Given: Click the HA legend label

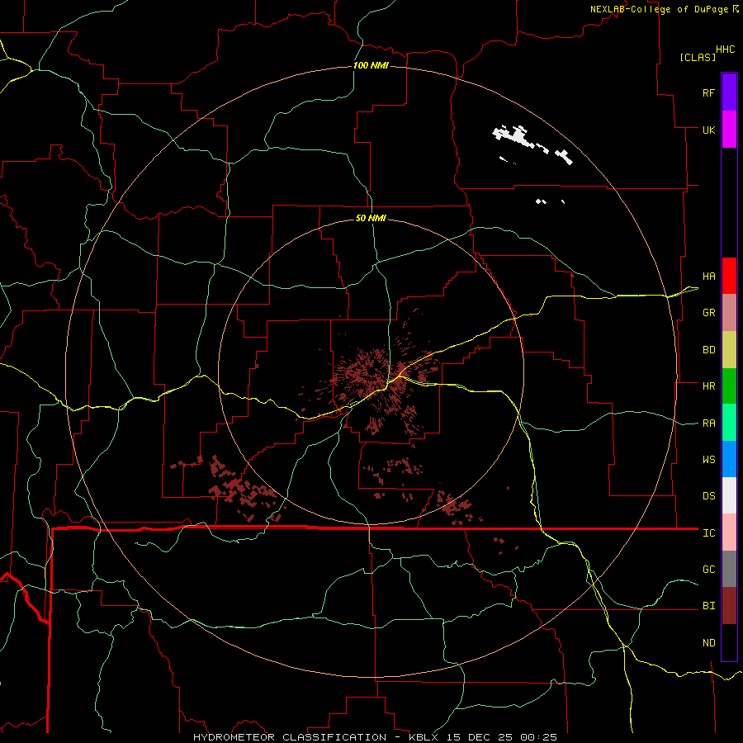Looking at the screenshot, I should 708,277.
